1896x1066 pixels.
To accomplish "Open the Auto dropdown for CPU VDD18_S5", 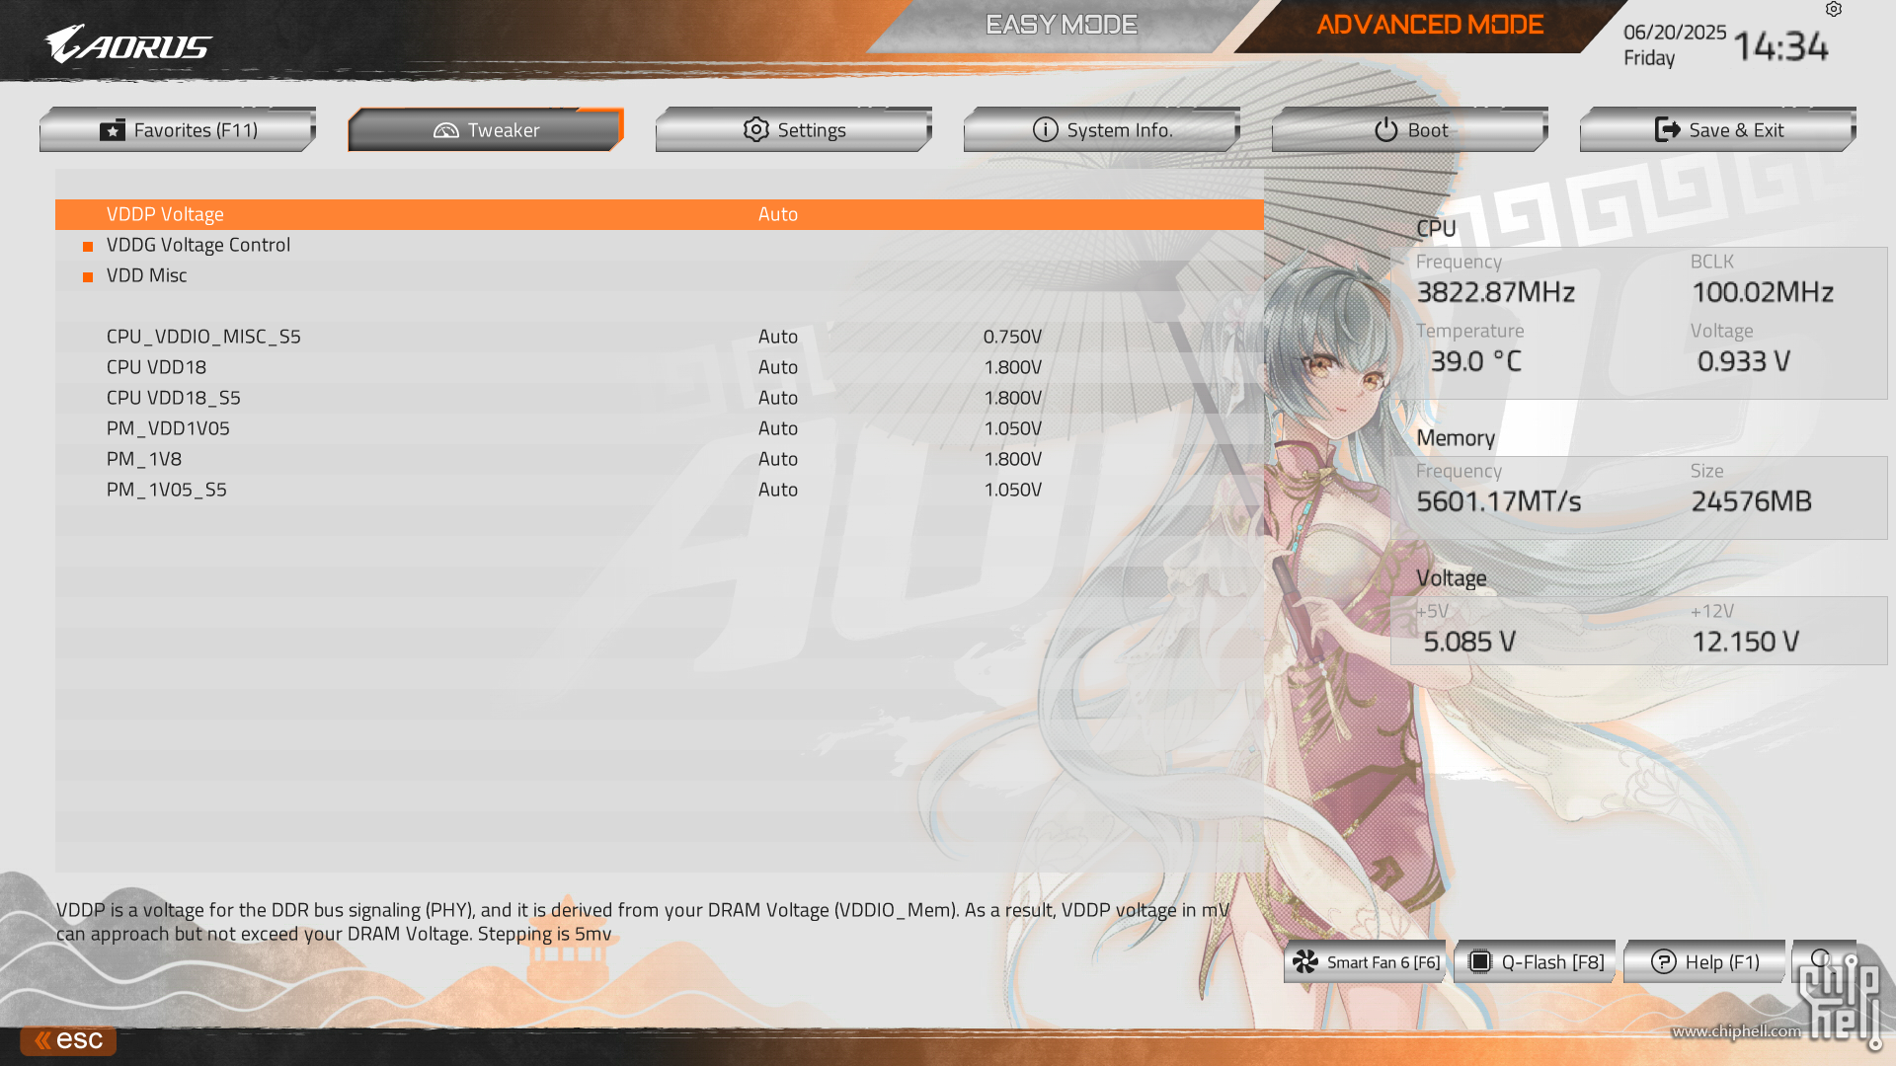I will pos(778,398).
